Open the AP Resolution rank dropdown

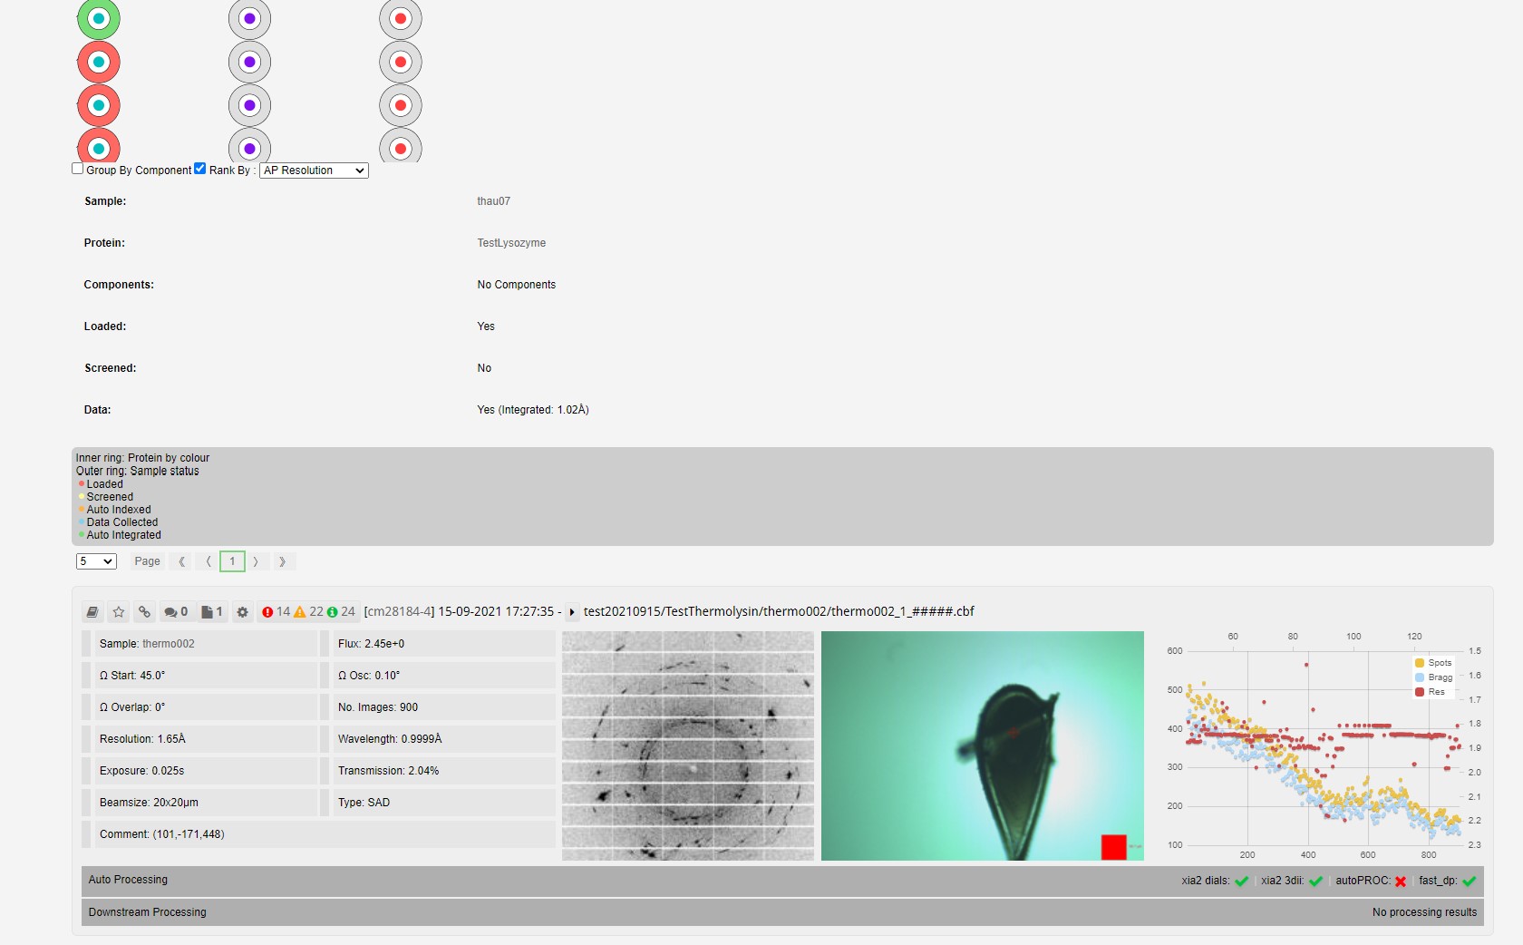click(x=314, y=170)
